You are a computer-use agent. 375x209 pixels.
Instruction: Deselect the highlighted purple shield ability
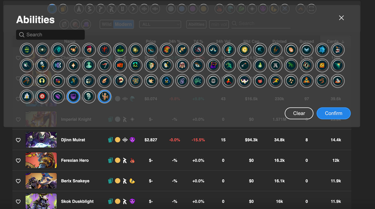(x=73, y=96)
